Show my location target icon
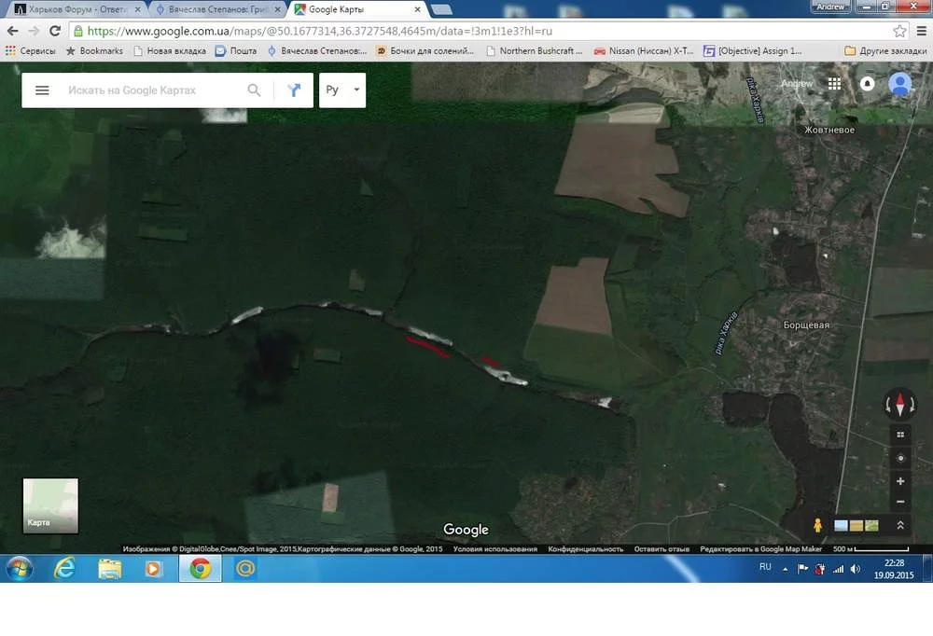The width and height of the screenshot is (933, 636). tap(900, 458)
